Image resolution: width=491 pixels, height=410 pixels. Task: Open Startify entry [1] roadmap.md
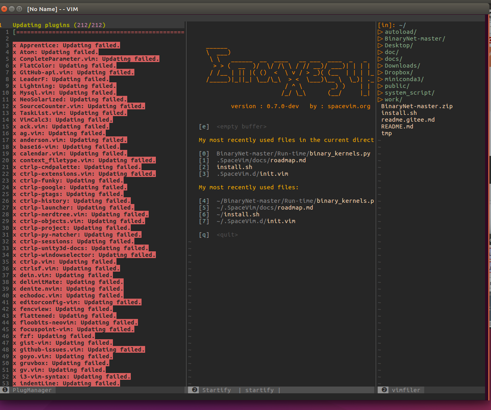coord(252,160)
